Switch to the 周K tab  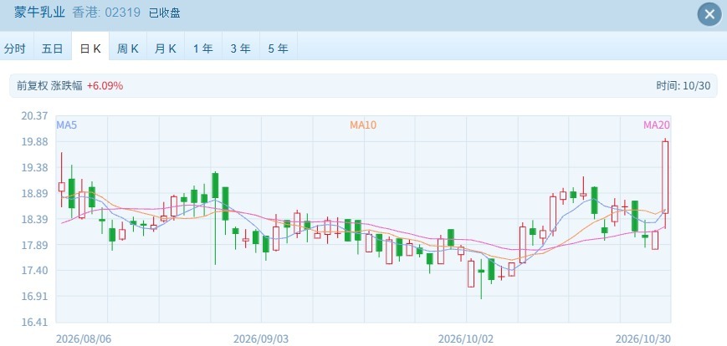point(128,48)
